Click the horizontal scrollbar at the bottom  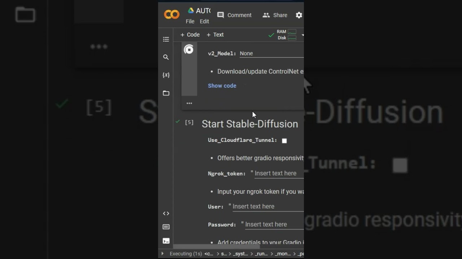click(x=217, y=247)
